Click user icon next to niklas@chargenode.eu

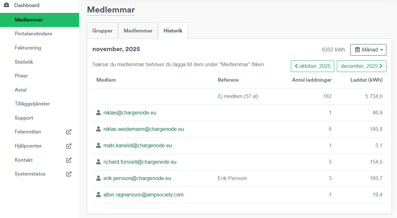(98, 113)
